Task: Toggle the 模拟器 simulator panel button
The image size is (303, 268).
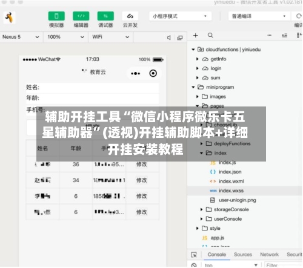Action: point(56,16)
